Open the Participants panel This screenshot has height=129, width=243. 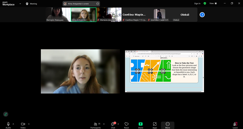[x=95, y=125]
